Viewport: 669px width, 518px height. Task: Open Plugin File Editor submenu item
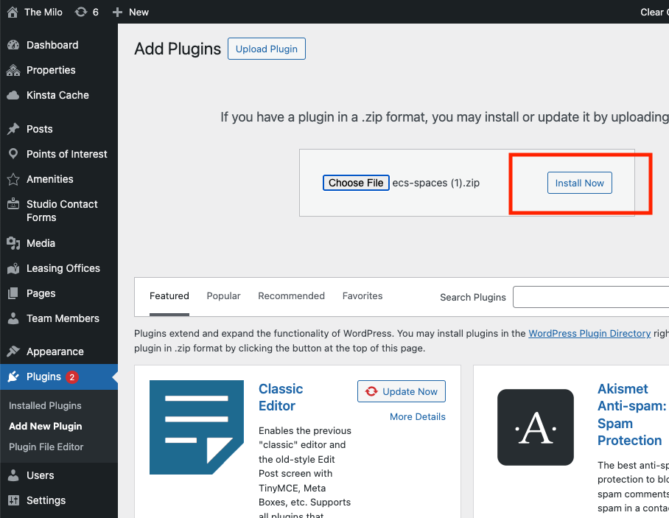46,447
